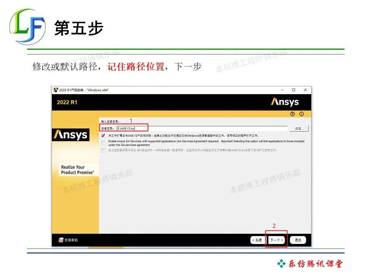Click the '输入安装目录' label
Image resolution: width=374 pixels, height=280 pixels.
(x=110, y=122)
